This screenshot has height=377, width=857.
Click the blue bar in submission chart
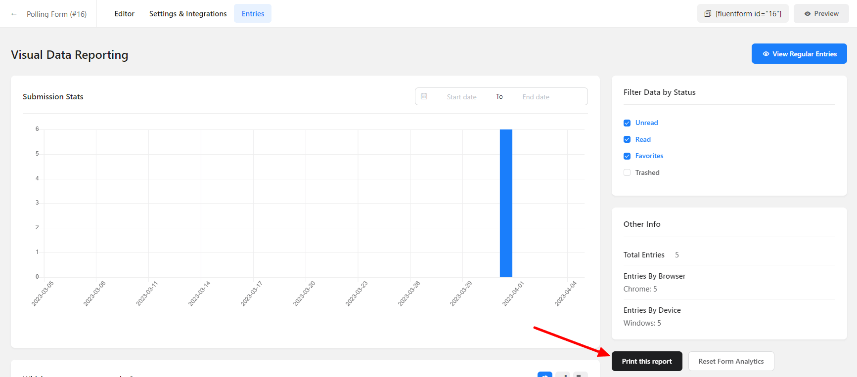[x=506, y=203]
